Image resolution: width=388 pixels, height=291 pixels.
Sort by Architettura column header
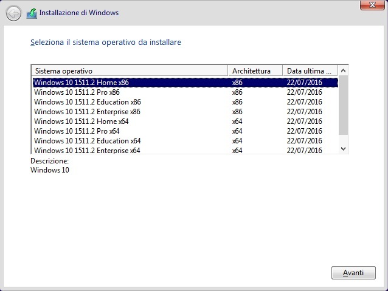(255, 71)
